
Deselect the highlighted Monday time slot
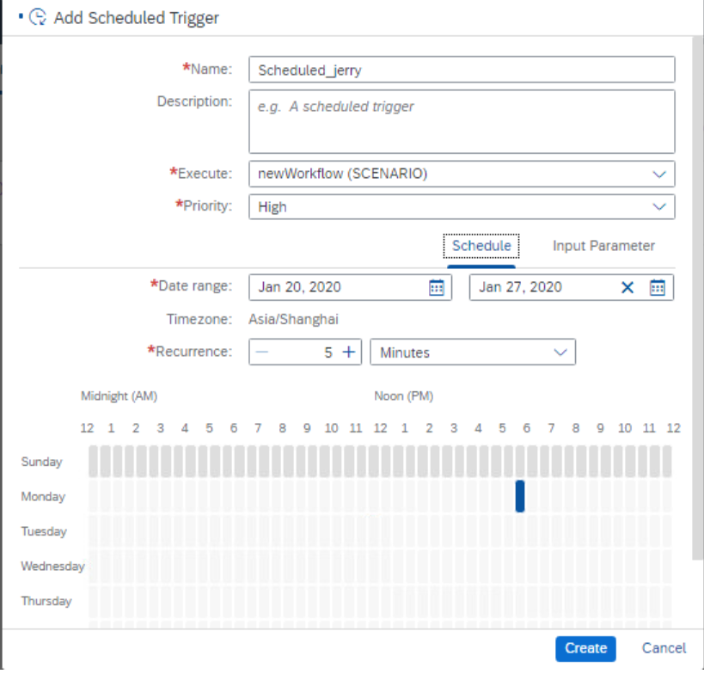[x=520, y=497]
